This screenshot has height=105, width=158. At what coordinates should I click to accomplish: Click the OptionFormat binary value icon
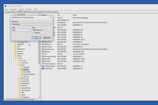(43, 49)
